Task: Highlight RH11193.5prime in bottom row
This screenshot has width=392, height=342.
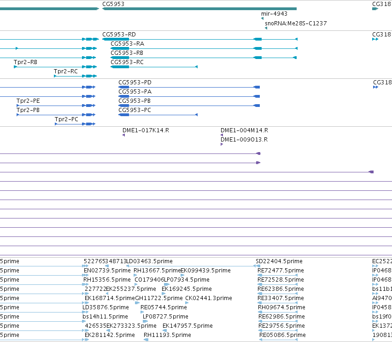Action: coord(167,335)
